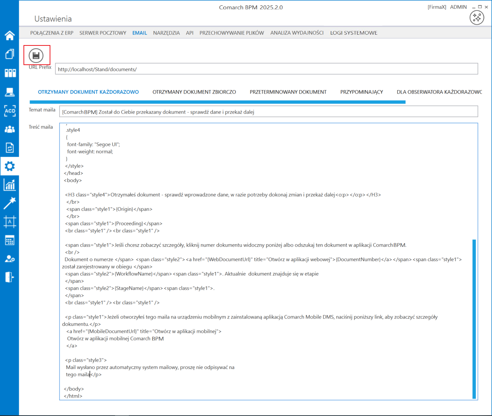Click the "</body>" line in mail body
The image size is (492, 416).
(74, 389)
